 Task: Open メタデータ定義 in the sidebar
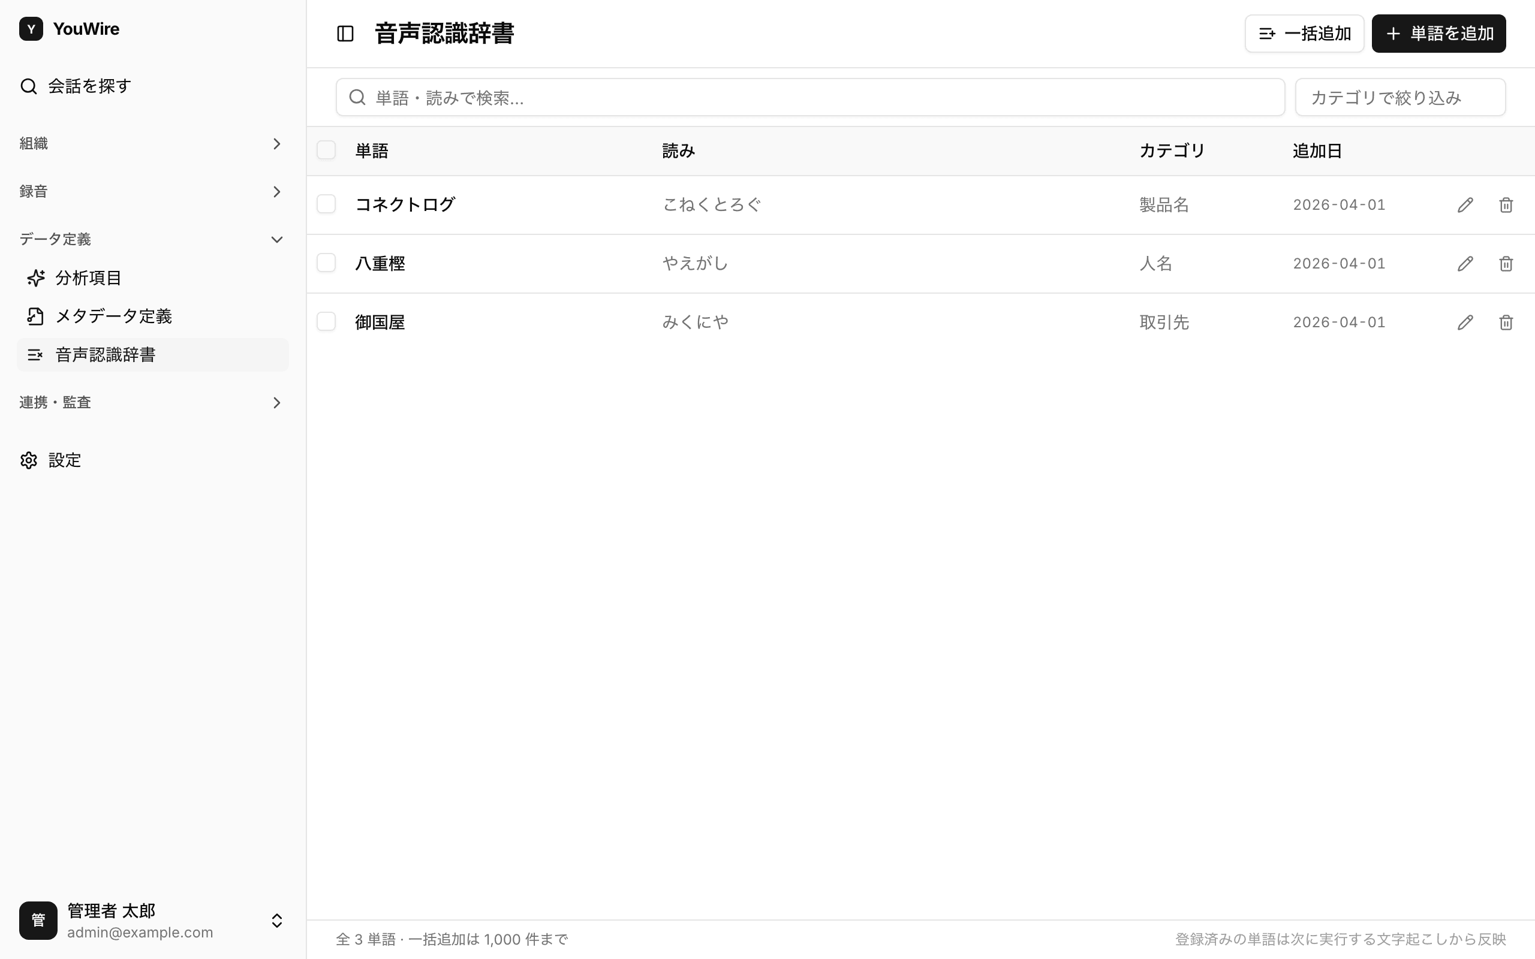tap(152, 316)
